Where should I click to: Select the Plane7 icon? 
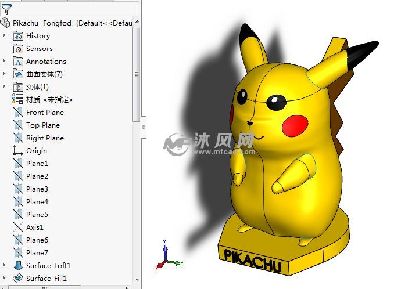coord(18,252)
